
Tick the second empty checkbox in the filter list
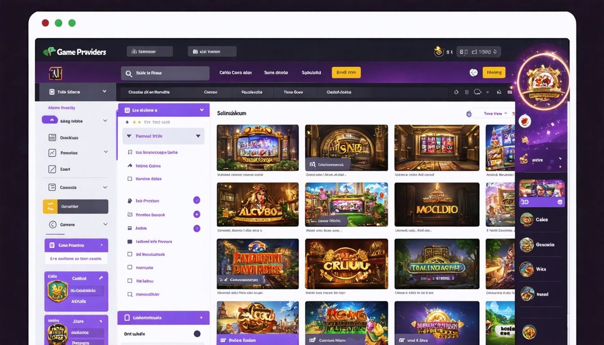pos(130,268)
